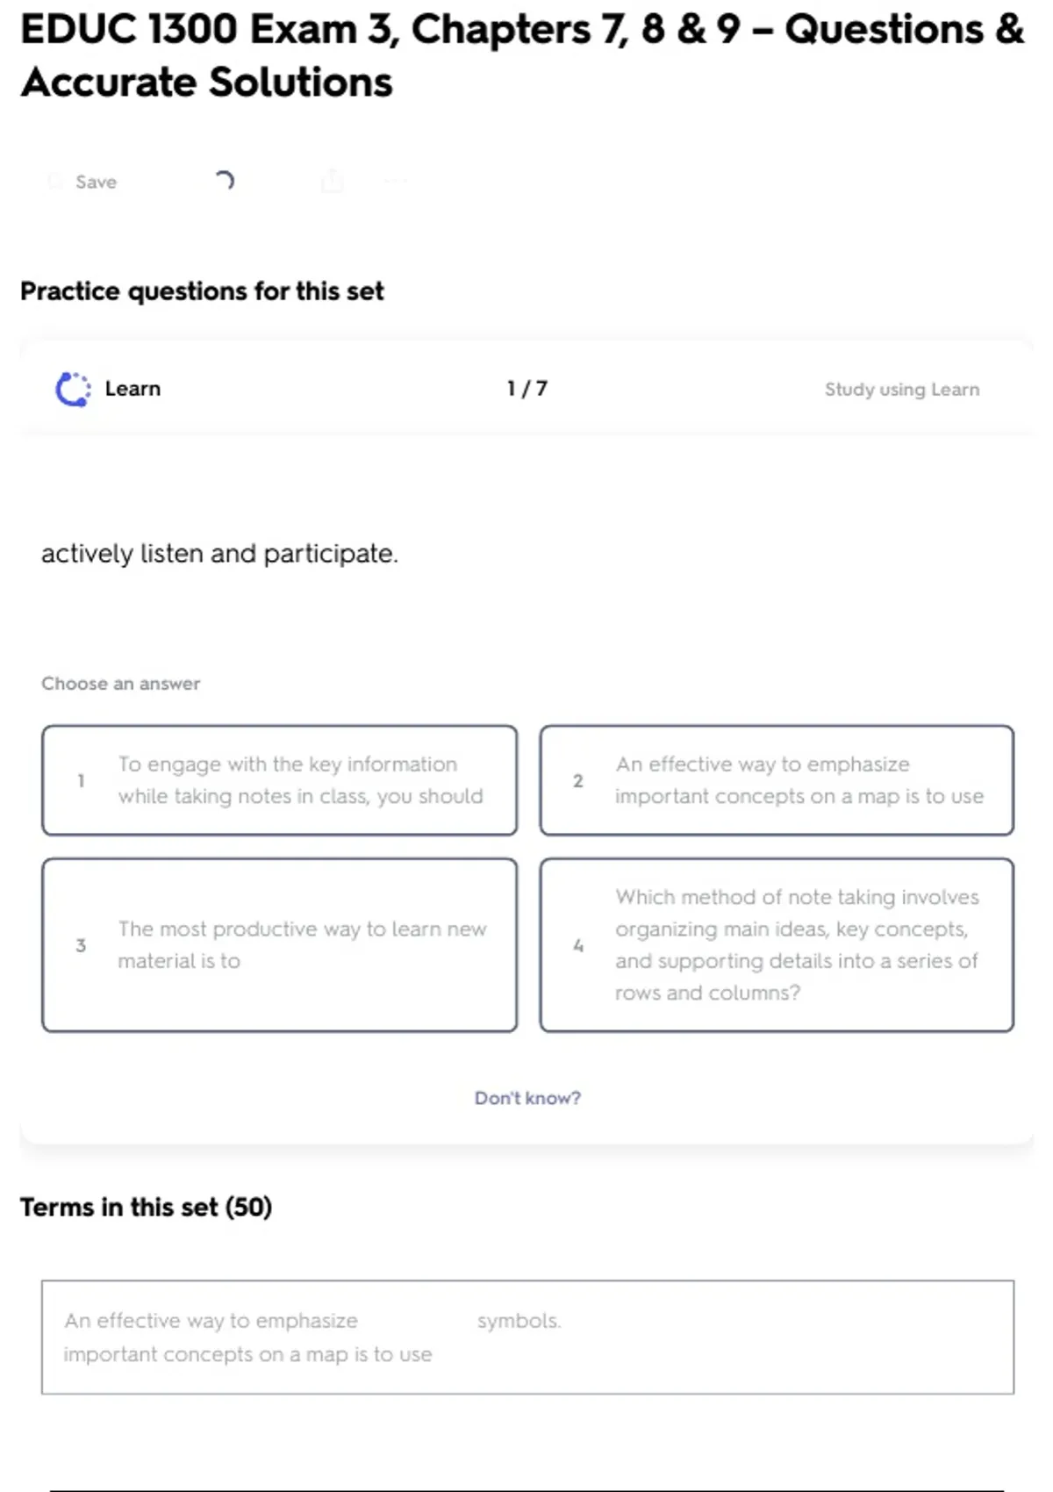Screen dimensions: 1053x1492
Task: Choose answer 3, most productive way to learn
Action: pos(279,945)
